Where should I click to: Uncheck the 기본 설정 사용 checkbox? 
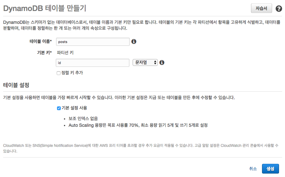[x=59, y=108]
